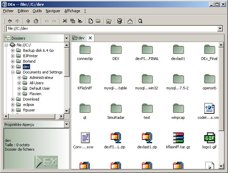This screenshot has width=228, height=173.
Task: Open the Propriétés-Aperçu panel dropdown
Action: pos(66,125)
